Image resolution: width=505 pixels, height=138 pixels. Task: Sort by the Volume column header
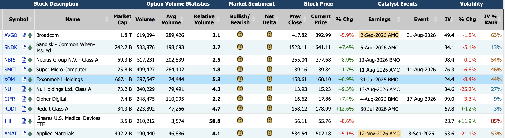click(145, 19)
